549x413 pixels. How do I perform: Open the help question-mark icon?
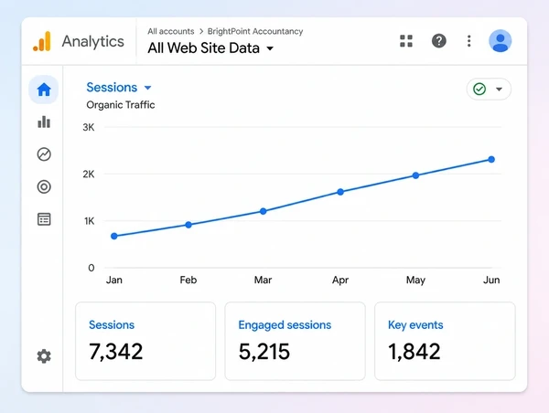click(x=438, y=41)
